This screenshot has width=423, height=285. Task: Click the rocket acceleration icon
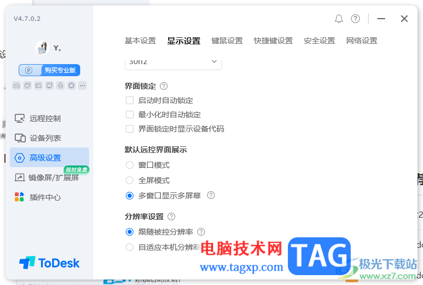pyautogui.click(x=60, y=86)
